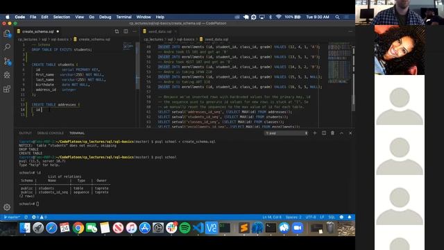Open the Go menu
444x250 pixels.
[92, 17]
